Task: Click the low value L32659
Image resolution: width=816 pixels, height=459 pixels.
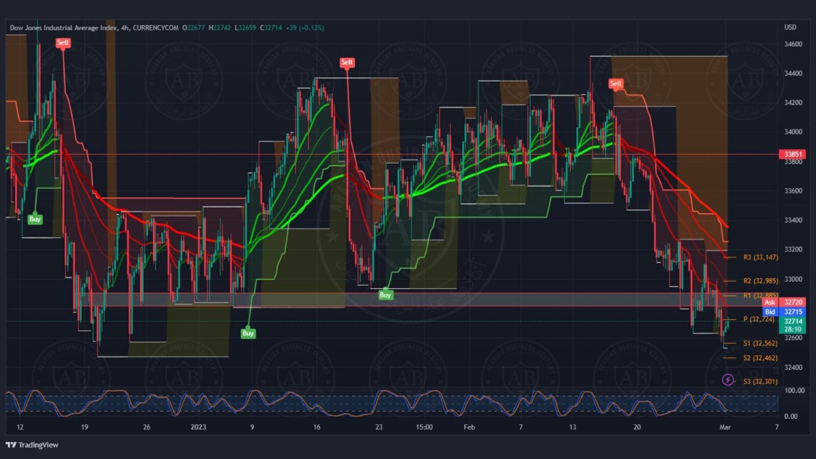Action: [x=245, y=28]
